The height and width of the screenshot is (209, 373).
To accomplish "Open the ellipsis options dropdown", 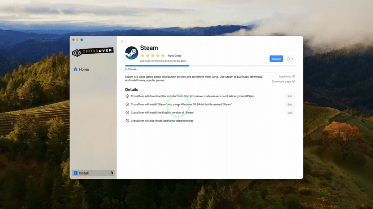I will [290, 59].
